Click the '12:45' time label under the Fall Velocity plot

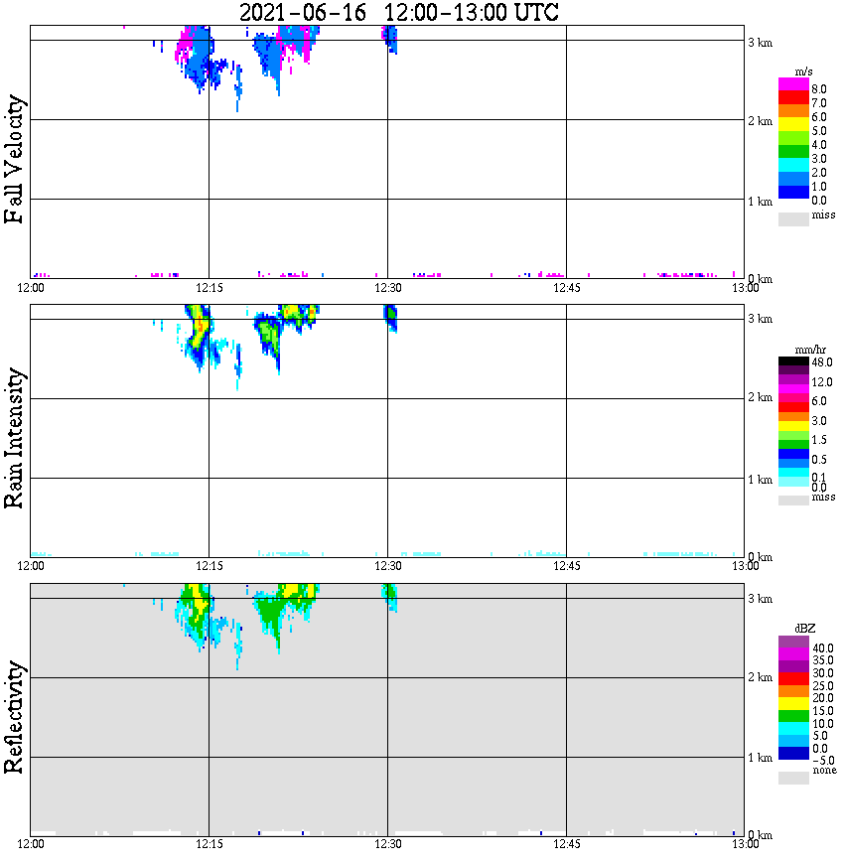566,288
